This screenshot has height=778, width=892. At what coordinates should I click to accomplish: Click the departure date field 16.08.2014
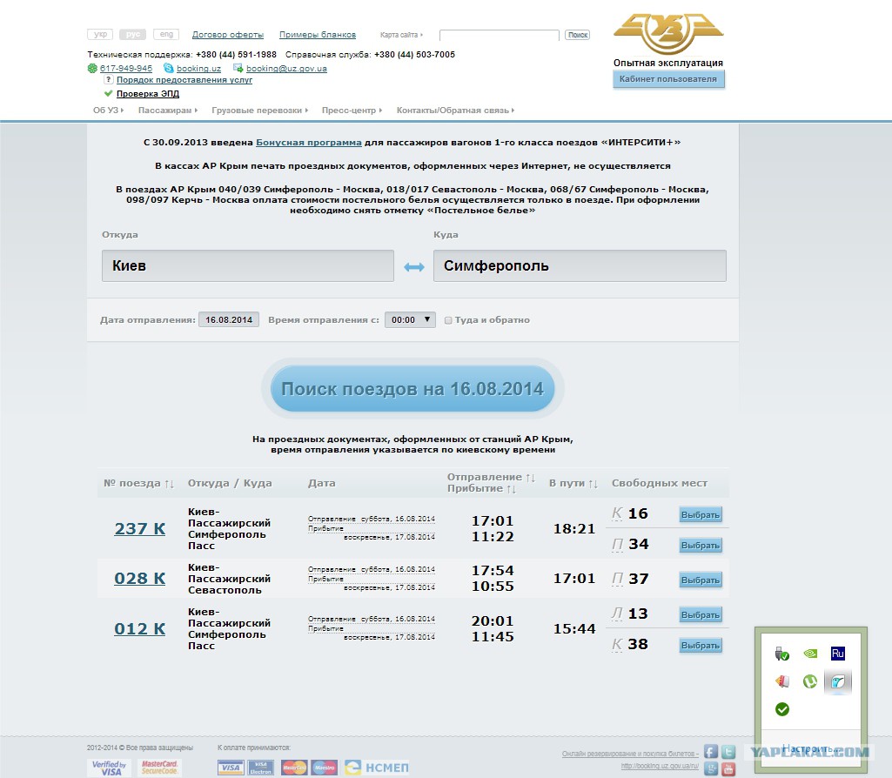pyautogui.click(x=229, y=319)
